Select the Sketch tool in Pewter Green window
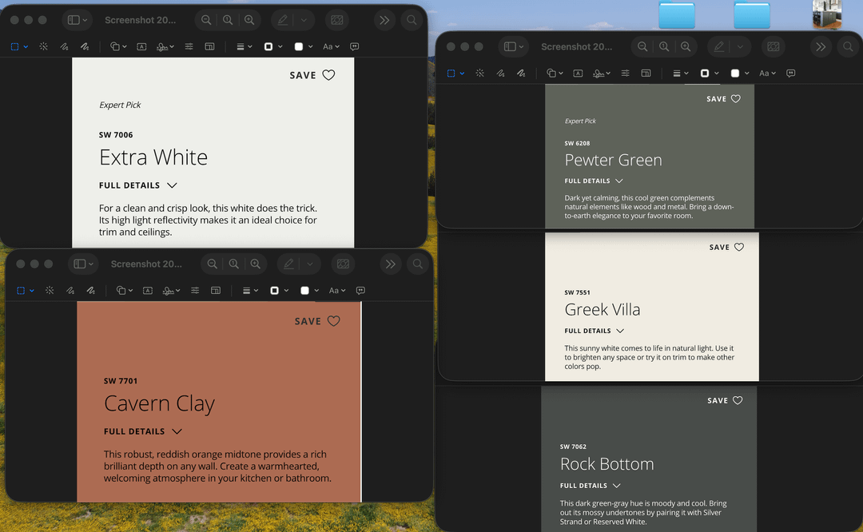 point(500,73)
